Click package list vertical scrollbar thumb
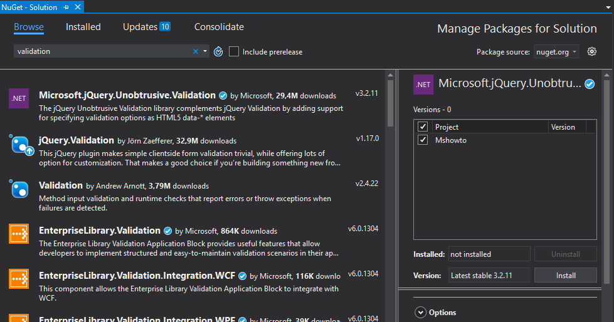 pos(390,103)
